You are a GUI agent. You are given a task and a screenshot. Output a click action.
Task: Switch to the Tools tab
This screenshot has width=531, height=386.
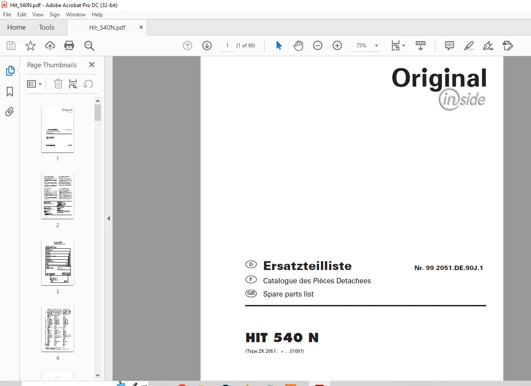point(47,27)
